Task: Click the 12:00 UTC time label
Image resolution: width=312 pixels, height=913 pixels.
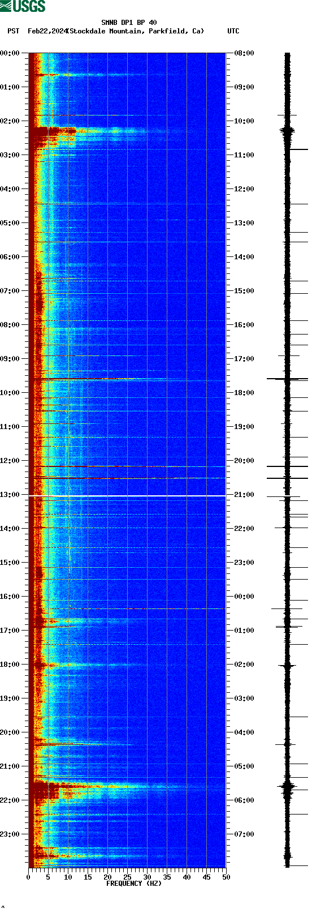Action: pyautogui.click(x=244, y=189)
